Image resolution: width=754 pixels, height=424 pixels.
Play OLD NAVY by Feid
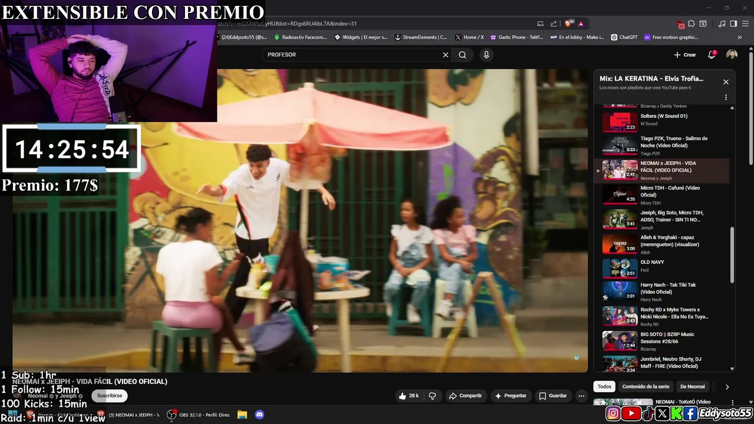pyautogui.click(x=662, y=269)
